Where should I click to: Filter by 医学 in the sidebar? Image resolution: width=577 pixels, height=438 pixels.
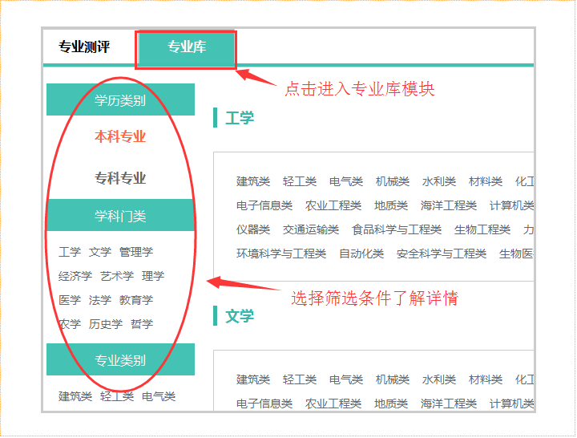(70, 300)
